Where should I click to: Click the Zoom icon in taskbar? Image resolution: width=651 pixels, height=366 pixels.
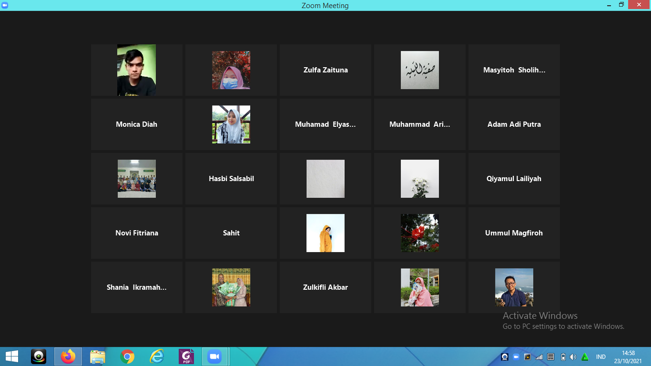click(214, 356)
